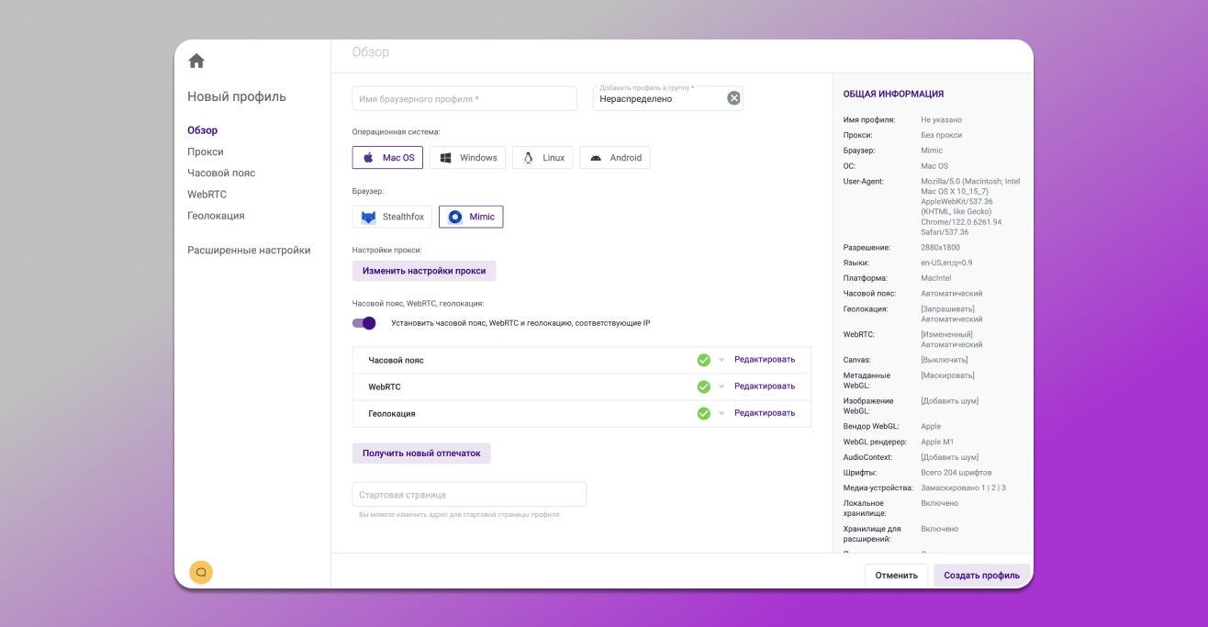Image resolution: width=1208 pixels, height=627 pixels.
Task: Click the home icon in sidebar
Action: [x=196, y=62]
